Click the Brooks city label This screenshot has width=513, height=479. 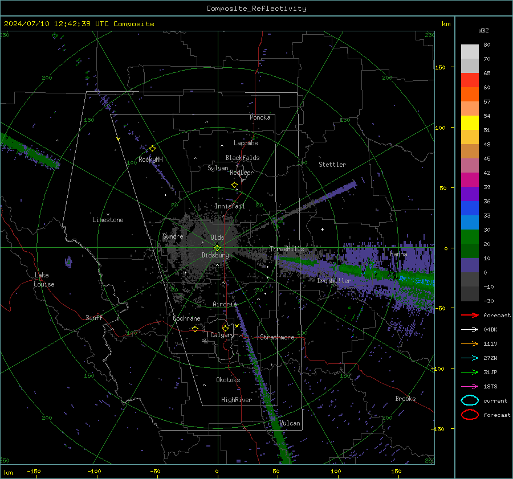pos(405,399)
